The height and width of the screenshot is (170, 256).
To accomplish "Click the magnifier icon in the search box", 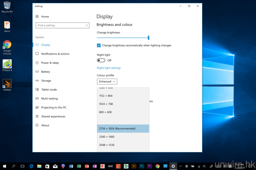I will coord(87,25).
